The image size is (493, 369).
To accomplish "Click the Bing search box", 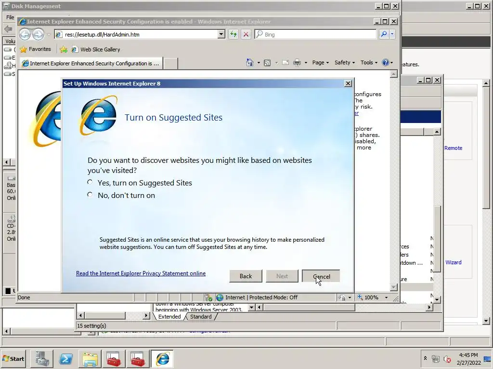I will (x=315, y=34).
